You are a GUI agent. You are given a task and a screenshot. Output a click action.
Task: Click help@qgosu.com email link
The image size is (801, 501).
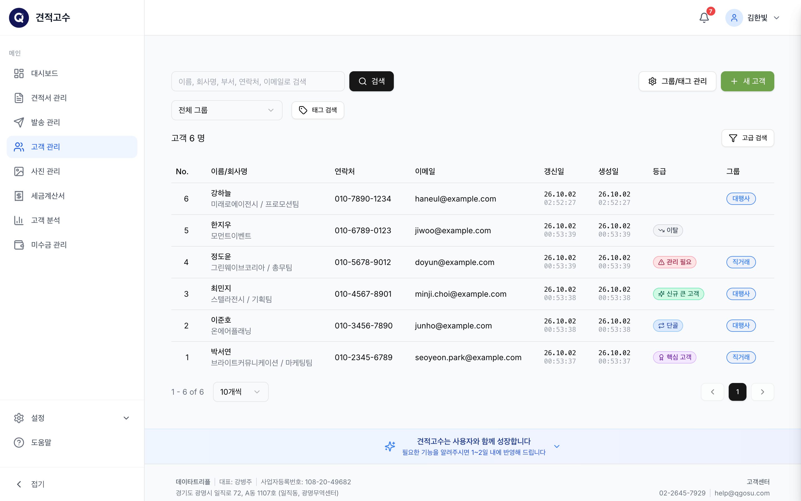[742, 493]
